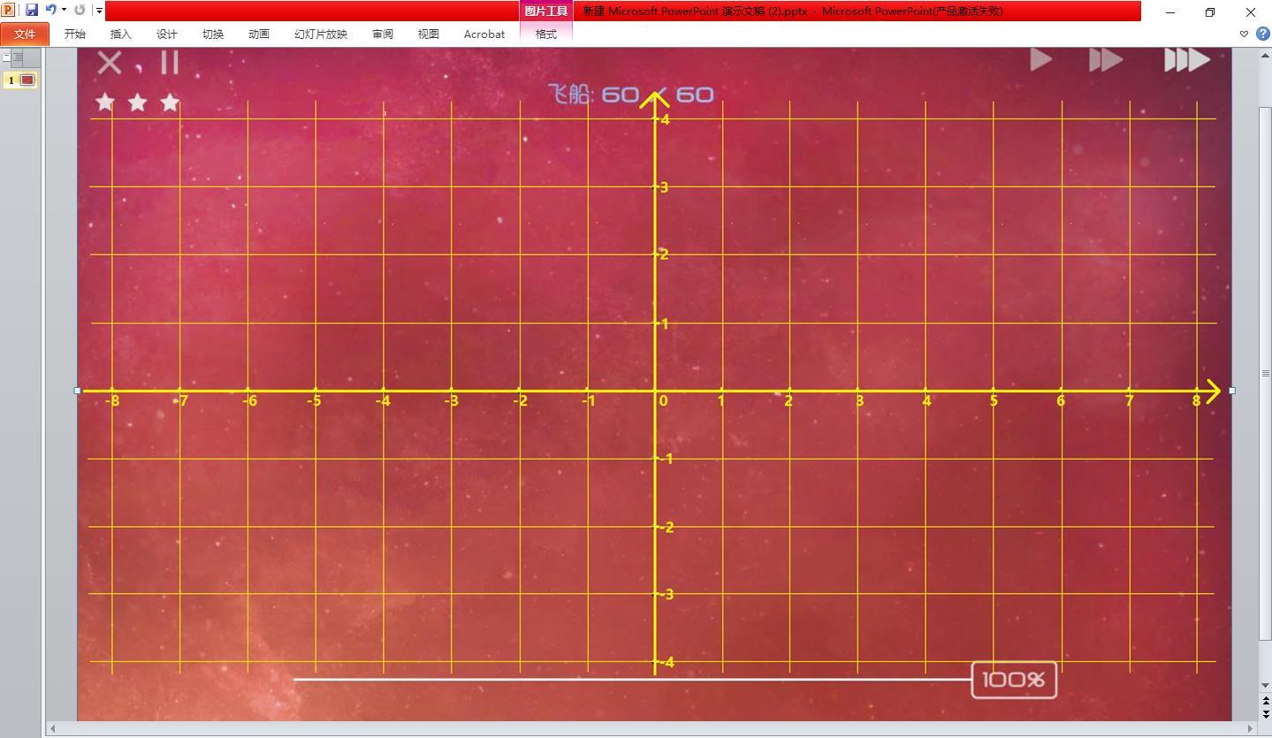Image resolution: width=1272 pixels, height=738 pixels.
Task: Collapse the ribbon with the caret icon
Action: click(x=1244, y=34)
